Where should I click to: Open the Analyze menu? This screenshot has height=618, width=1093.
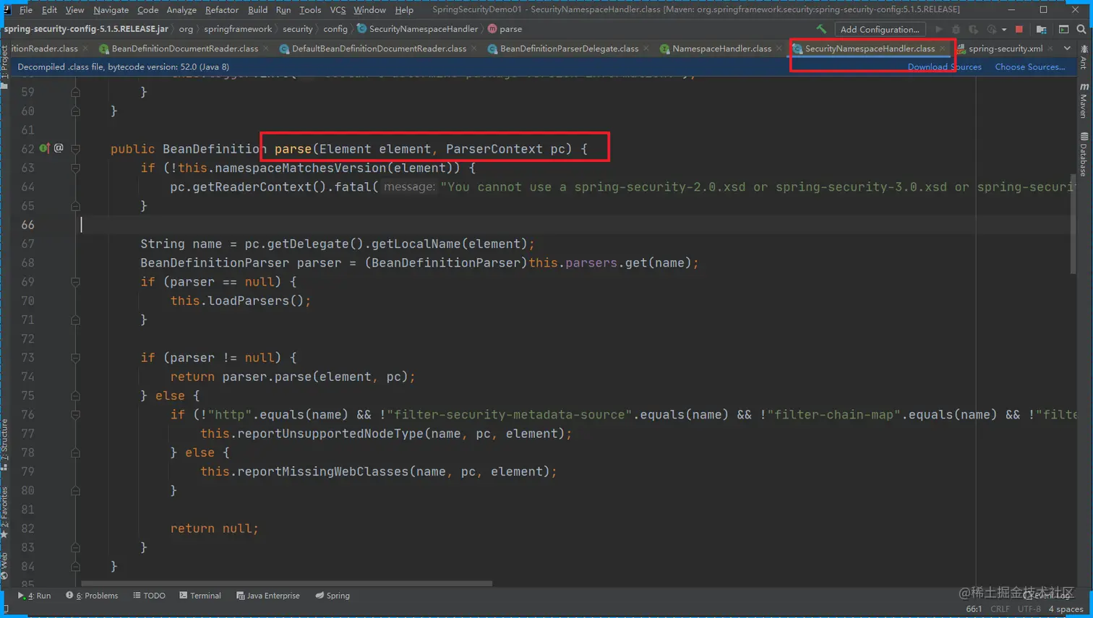click(x=181, y=10)
